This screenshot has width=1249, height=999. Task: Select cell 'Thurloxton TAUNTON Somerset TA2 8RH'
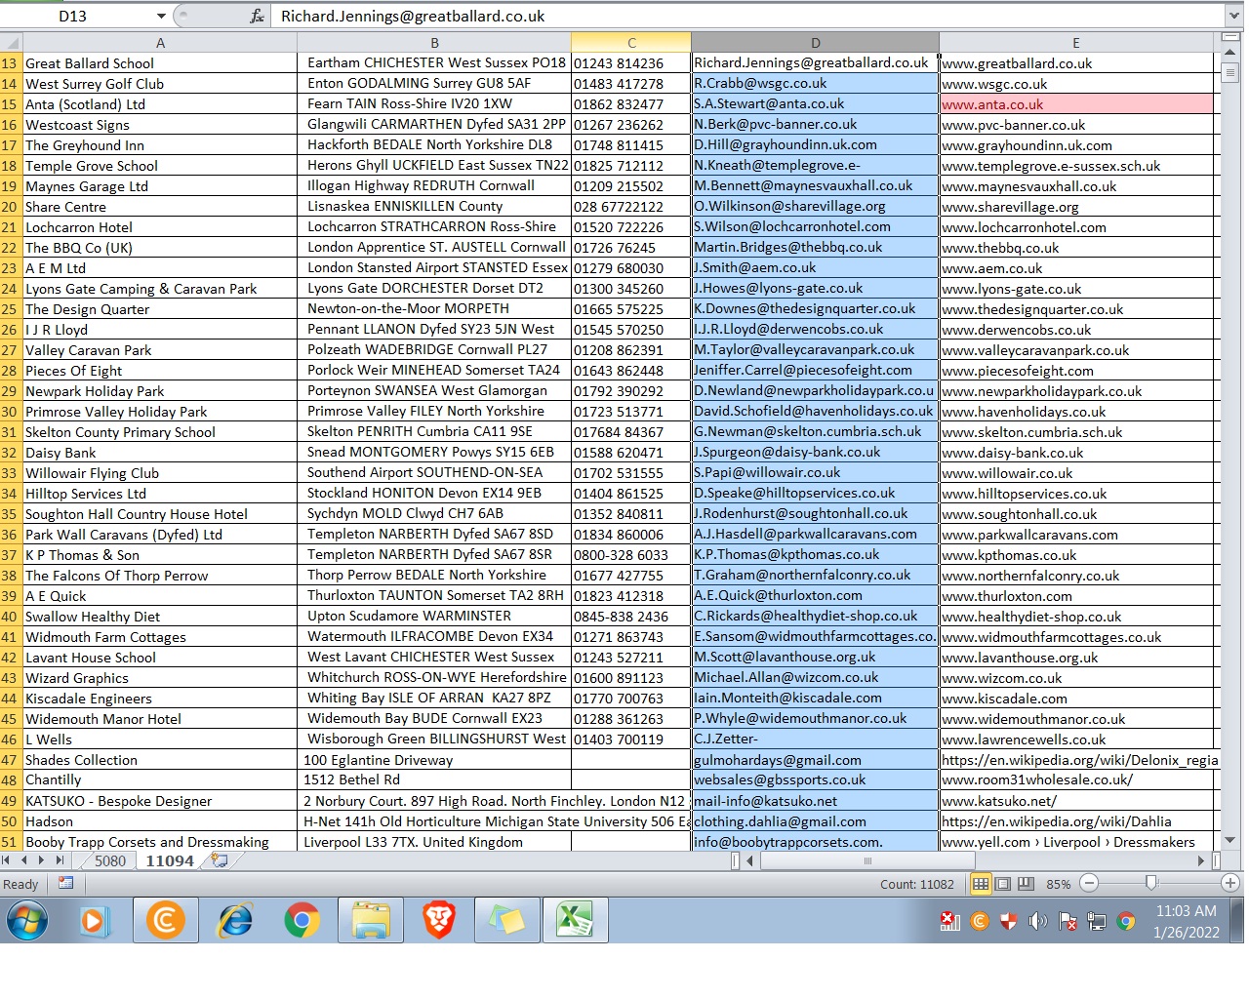(x=434, y=595)
